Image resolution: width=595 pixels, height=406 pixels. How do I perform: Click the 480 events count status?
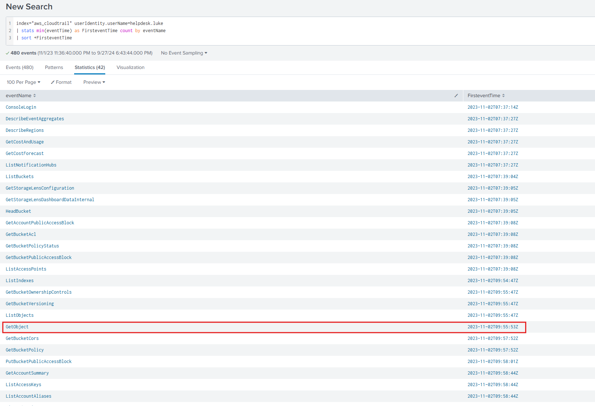(x=24, y=53)
